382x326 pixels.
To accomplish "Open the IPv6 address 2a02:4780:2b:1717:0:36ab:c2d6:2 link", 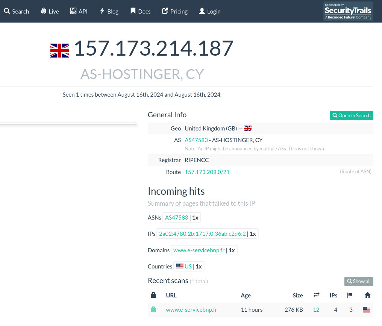I will click(202, 234).
